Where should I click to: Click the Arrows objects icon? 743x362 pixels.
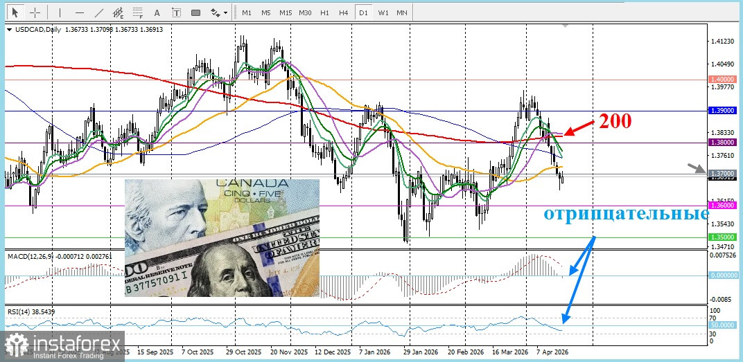point(215,12)
